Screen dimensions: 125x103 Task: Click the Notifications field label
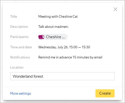[20, 57]
